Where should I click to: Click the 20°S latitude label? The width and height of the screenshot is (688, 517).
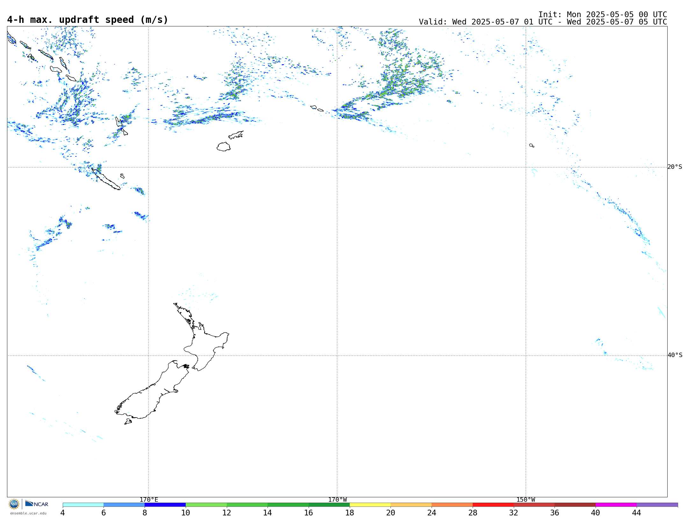(x=675, y=167)
